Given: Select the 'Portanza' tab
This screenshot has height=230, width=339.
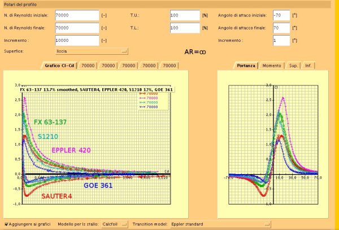Looking at the screenshot, I should coord(246,66).
